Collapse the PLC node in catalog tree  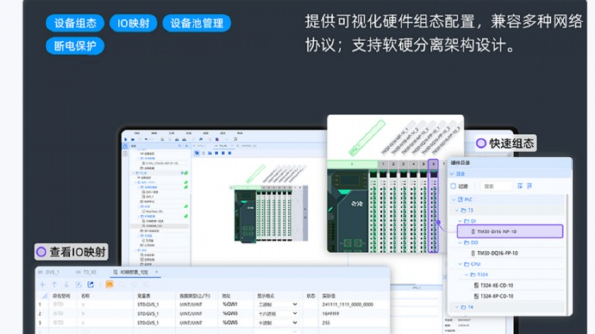coord(454,199)
